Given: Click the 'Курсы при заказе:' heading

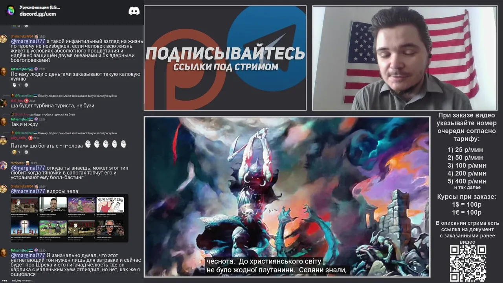Looking at the screenshot, I should [x=466, y=197].
